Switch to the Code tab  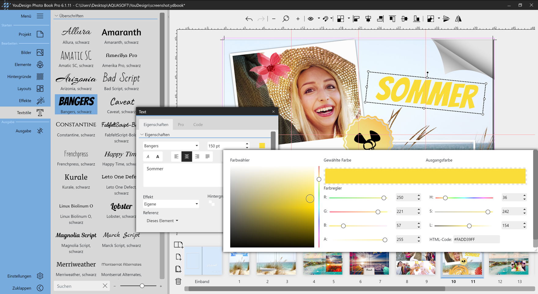[198, 125]
